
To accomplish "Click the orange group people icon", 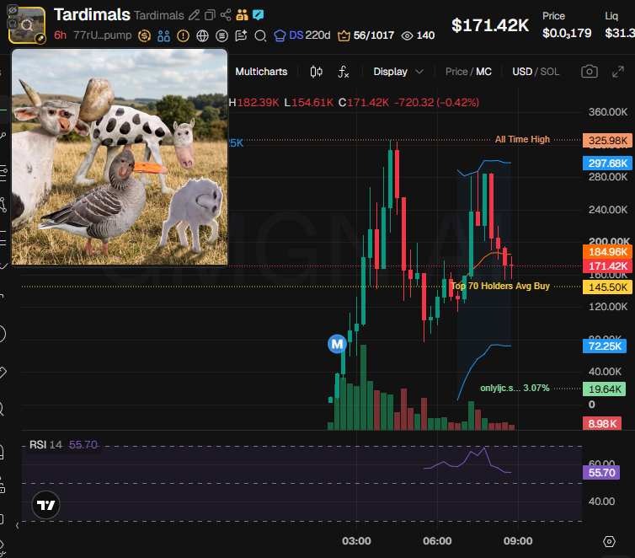I will (242, 15).
